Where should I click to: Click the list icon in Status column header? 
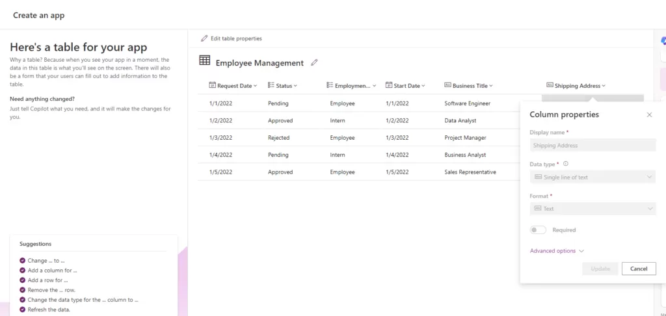(x=271, y=85)
